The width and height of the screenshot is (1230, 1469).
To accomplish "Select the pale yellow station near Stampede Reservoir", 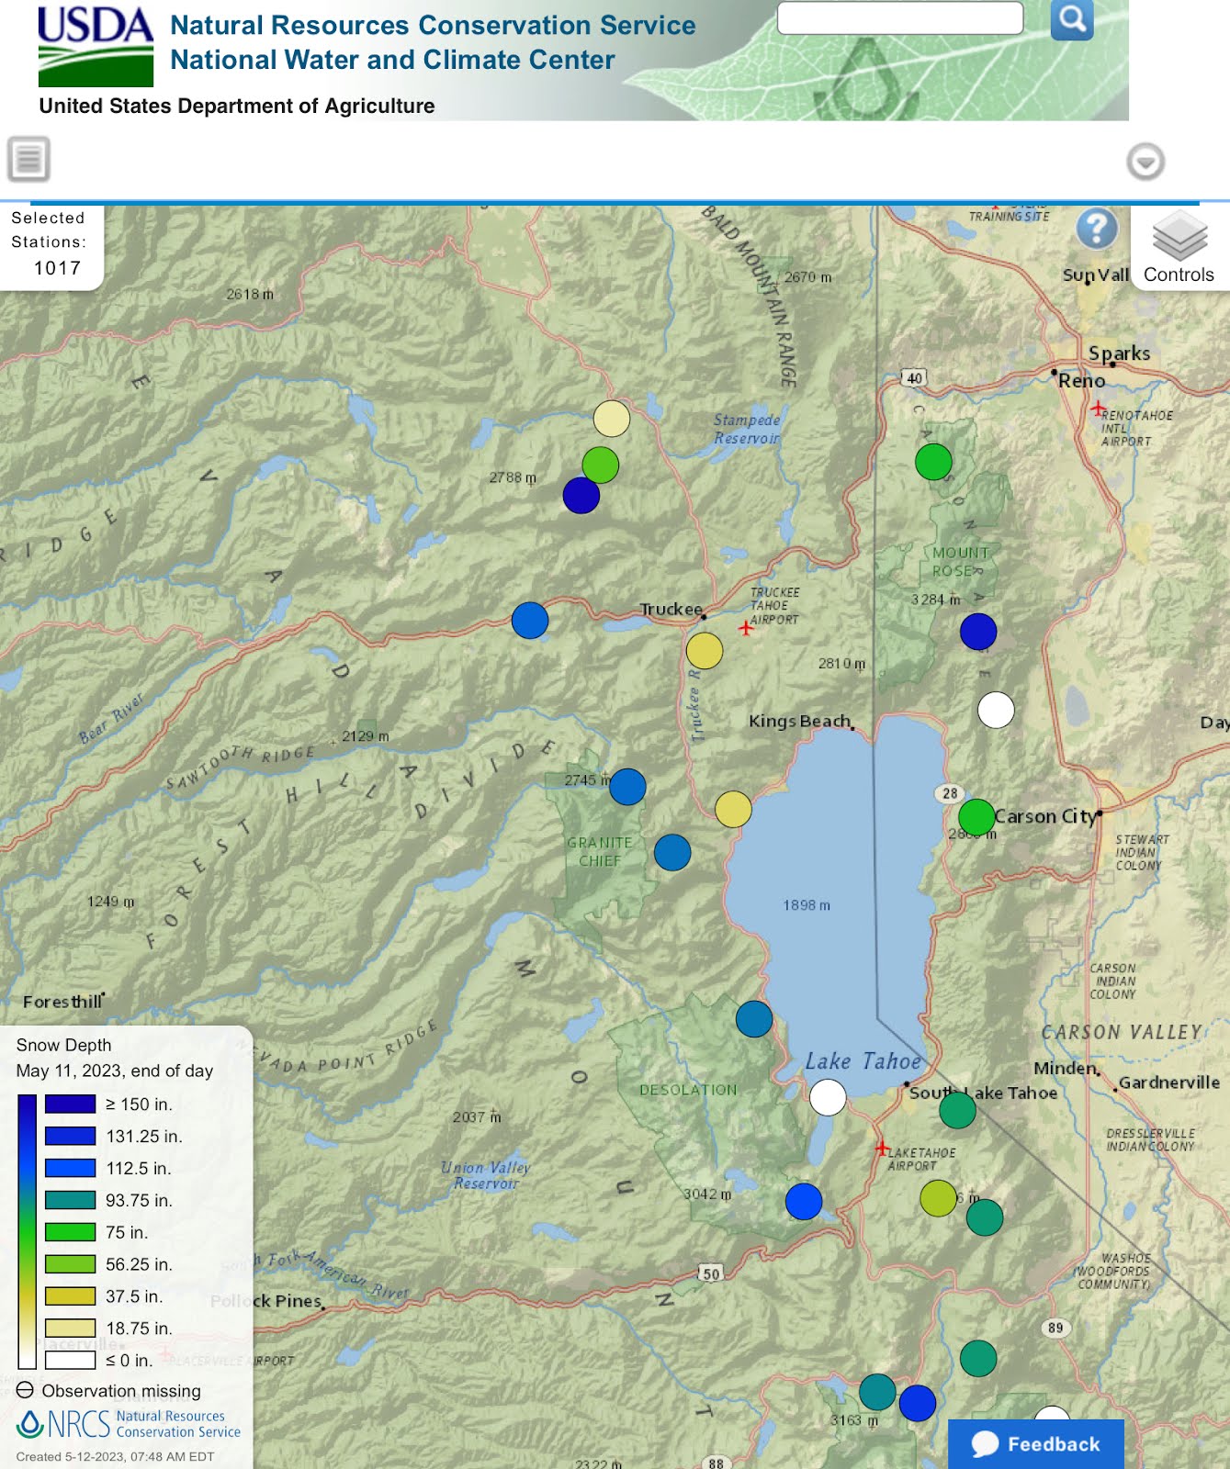I will coord(612,419).
